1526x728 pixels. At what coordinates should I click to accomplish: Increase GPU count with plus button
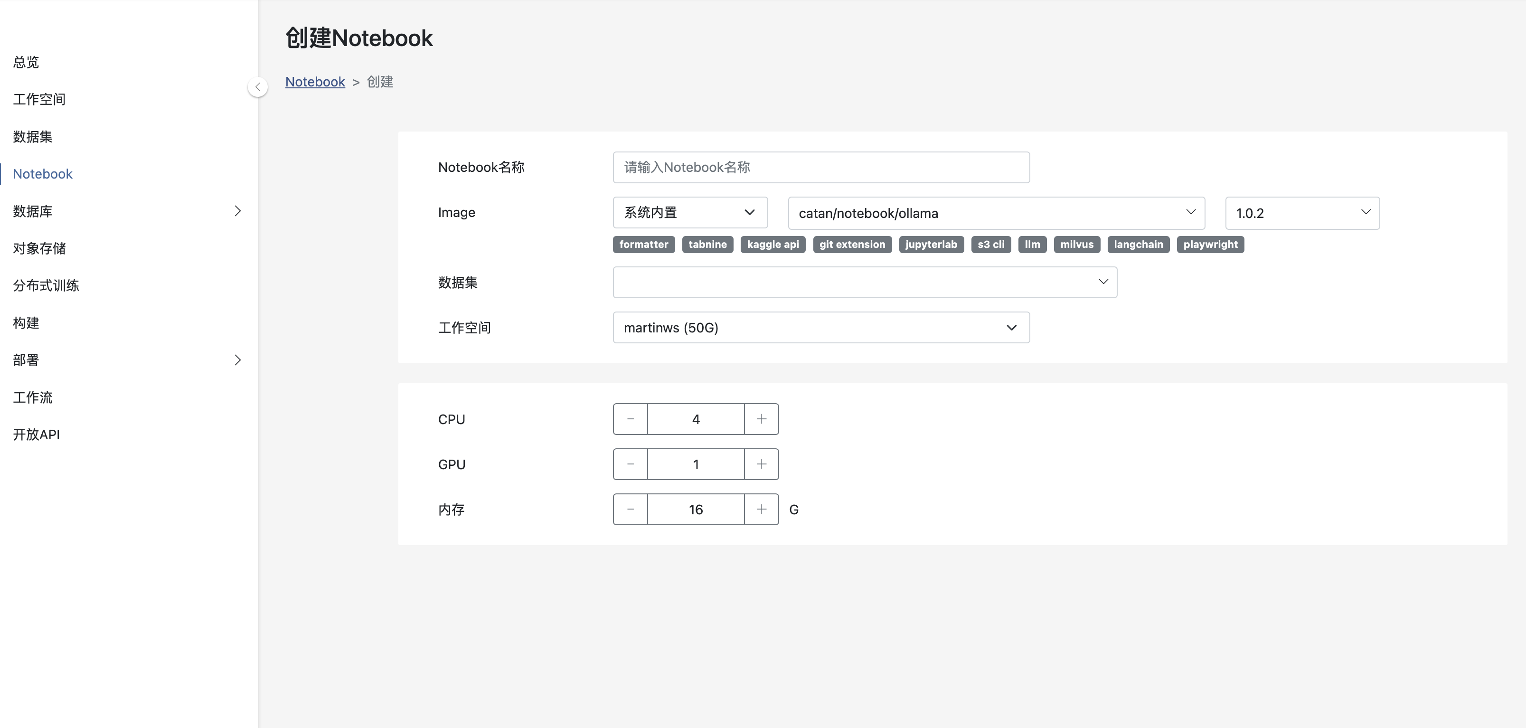coord(761,464)
